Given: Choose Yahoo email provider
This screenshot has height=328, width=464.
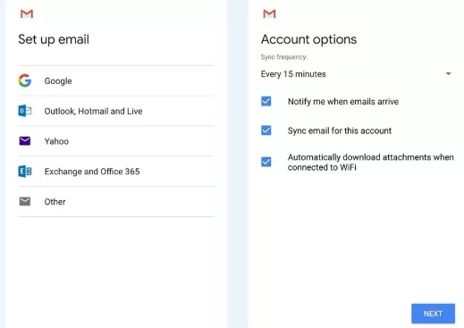Looking at the screenshot, I should pyautogui.click(x=116, y=141).
